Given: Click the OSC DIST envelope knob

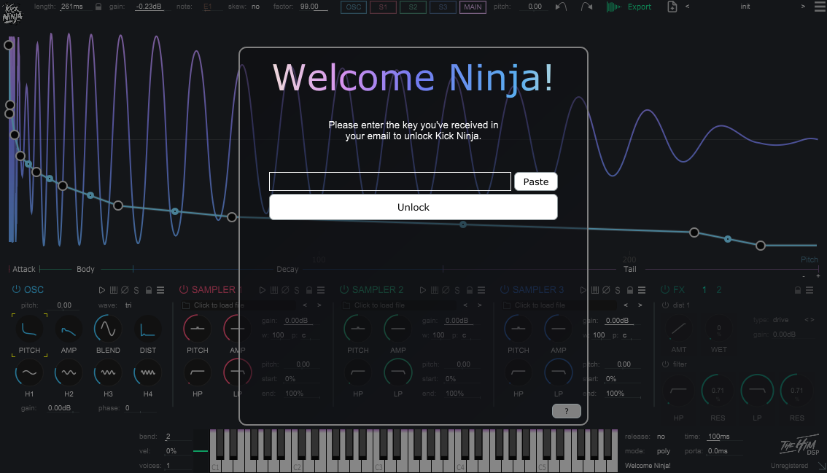Looking at the screenshot, I should pyautogui.click(x=147, y=329).
